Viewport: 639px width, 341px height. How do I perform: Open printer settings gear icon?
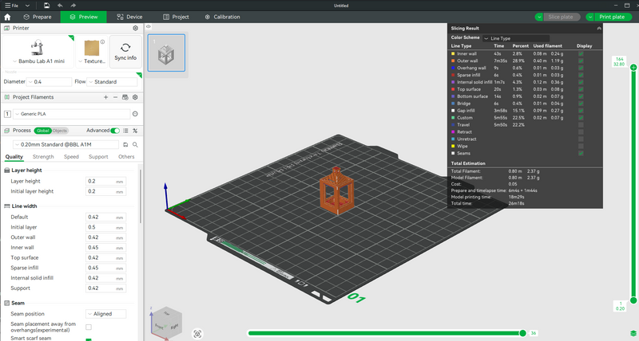click(135, 28)
